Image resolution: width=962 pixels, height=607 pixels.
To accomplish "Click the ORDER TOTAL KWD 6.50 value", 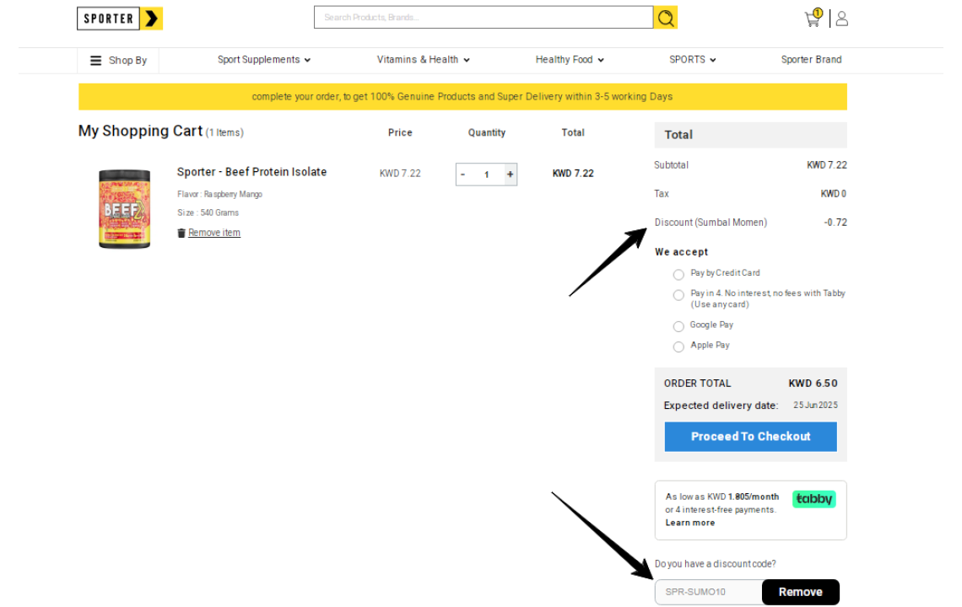I will pyautogui.click(x=813, y=384).
